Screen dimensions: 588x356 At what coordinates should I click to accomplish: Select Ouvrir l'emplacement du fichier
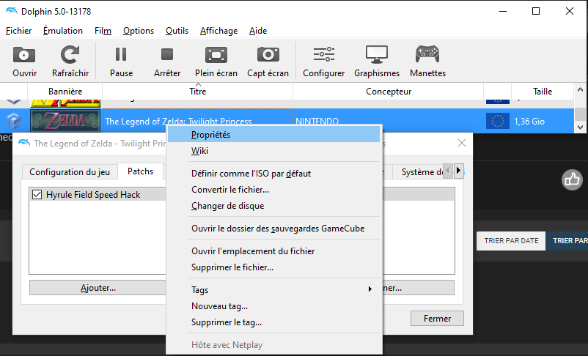pos(273,251)
